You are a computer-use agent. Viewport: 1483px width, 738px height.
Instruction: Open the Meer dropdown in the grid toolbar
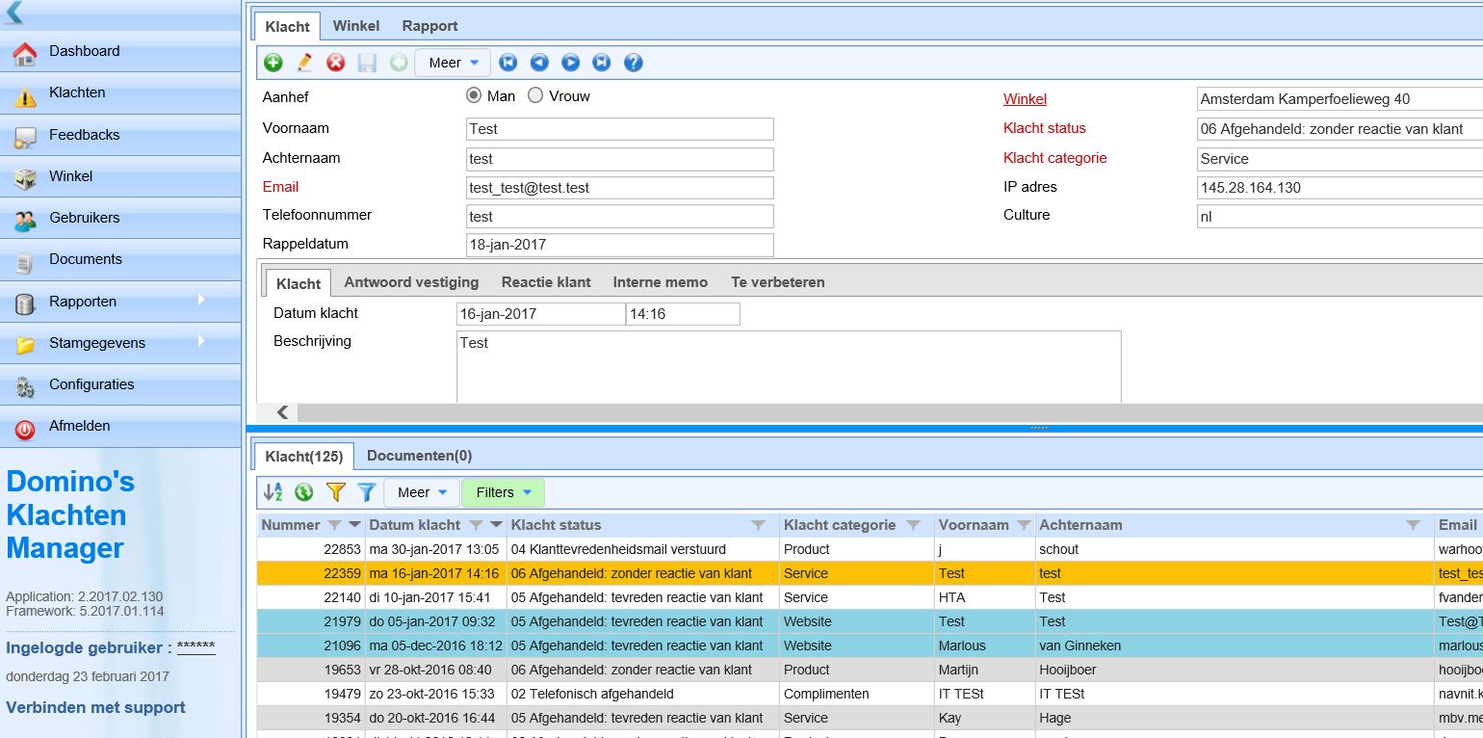422,492
